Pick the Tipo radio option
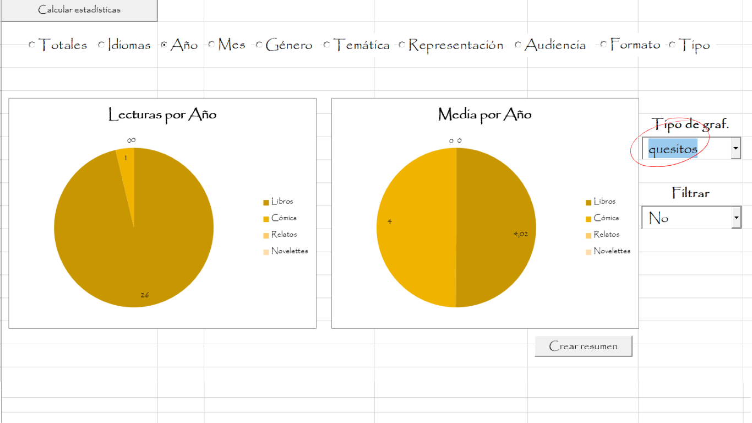This screenshot has width=752, height=423. (x=672, y=45)
